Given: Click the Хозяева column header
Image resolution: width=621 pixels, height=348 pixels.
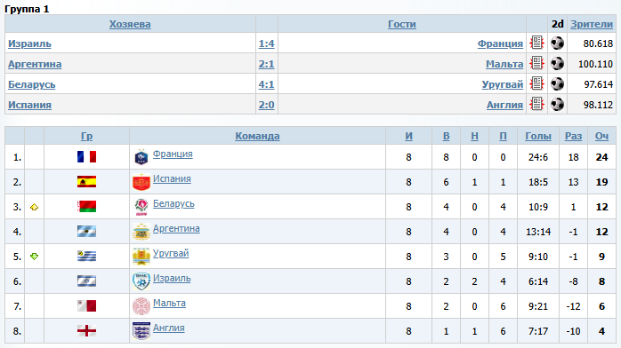Looking at the screenshot, I should (130, 24).
